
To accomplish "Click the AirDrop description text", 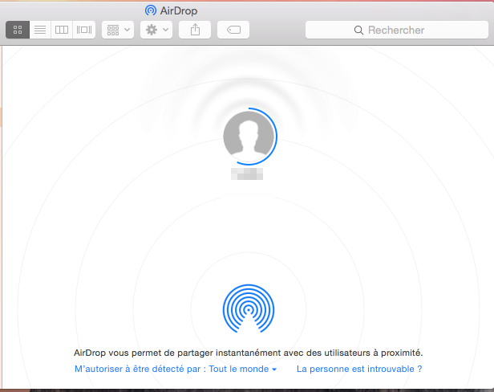I will [249, 353].
